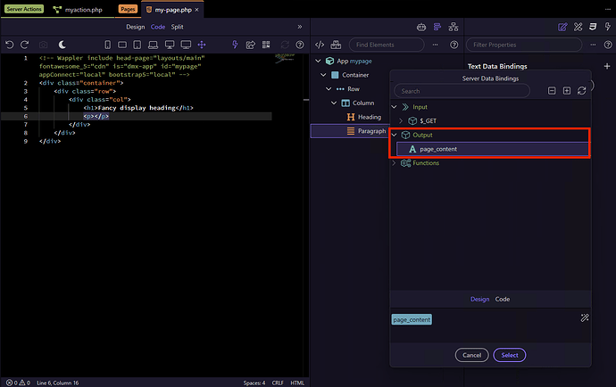This screenshot has height=387, width=616.
Task: Click the HTML language status entry
Action: point(297,383)
